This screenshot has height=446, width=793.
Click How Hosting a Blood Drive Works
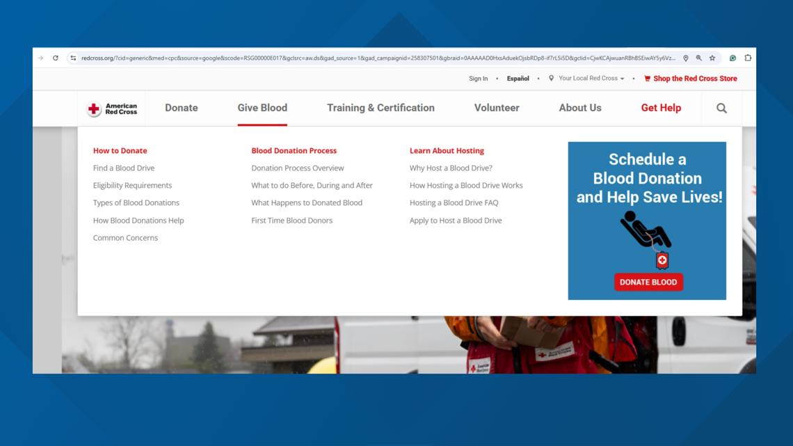pyautogui.click(x=466, y=186)
